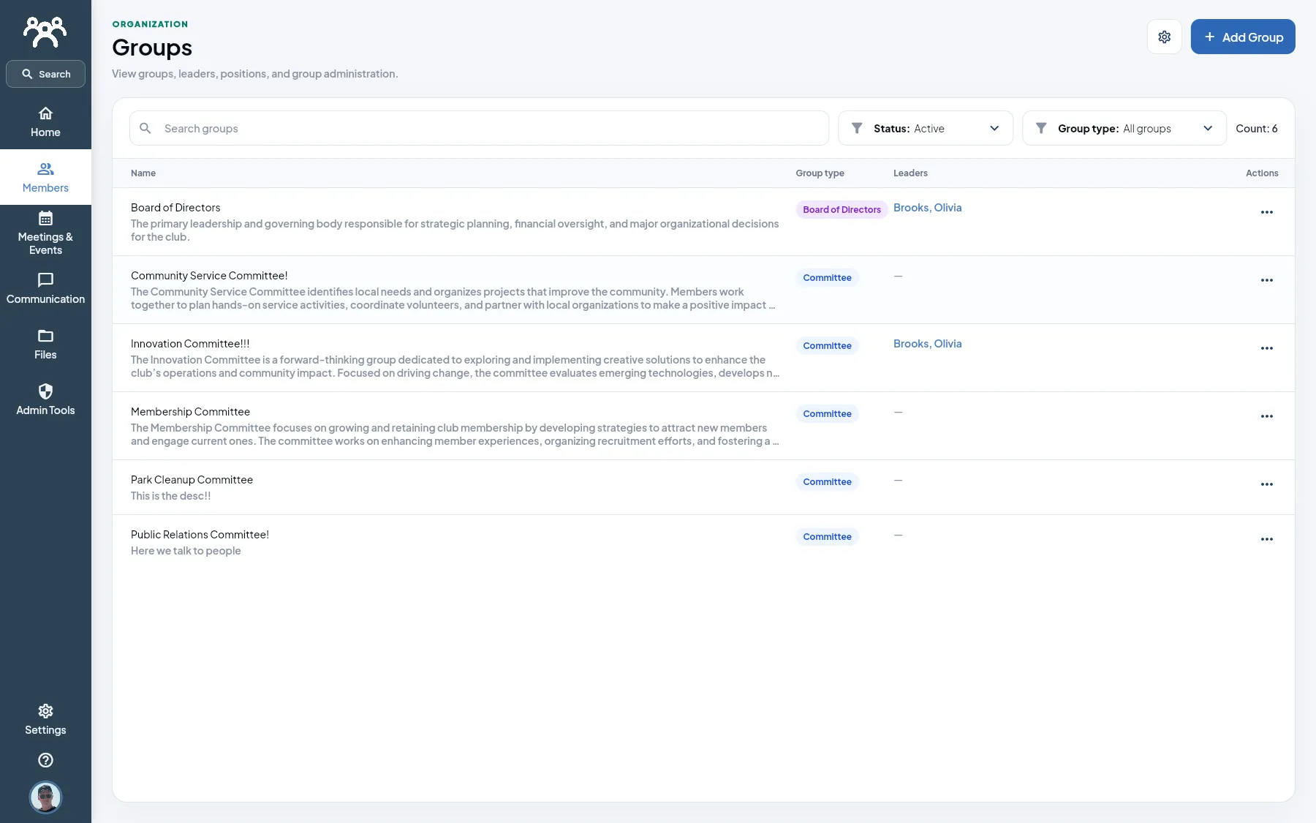Open actions menu for Park Cleanup Committee
The image size is (1316, 823).
point(1266,484)
